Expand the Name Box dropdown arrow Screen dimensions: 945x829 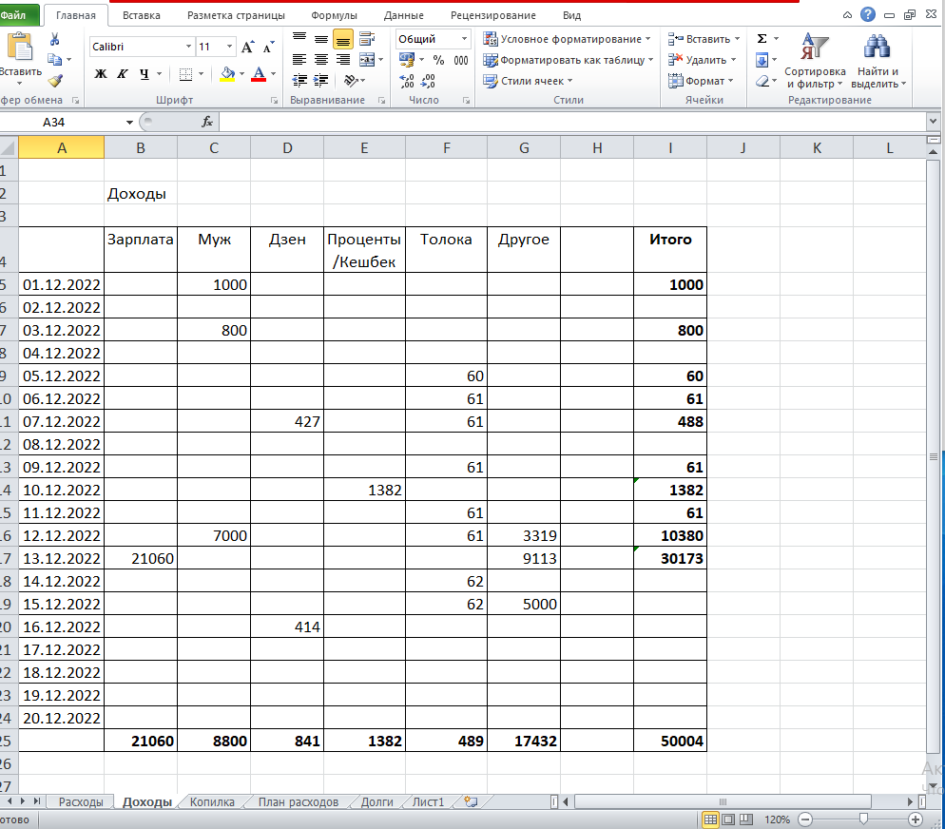[x=129, y=123]
